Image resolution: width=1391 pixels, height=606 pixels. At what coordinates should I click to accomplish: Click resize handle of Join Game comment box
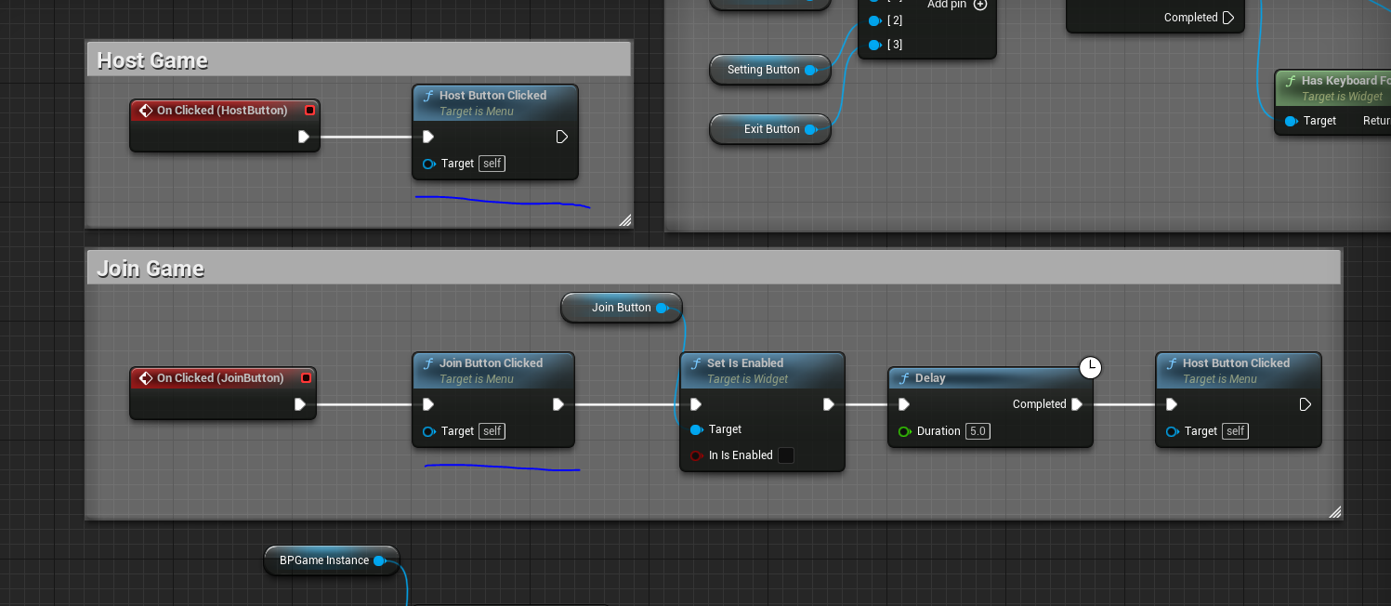click(1334, 511)
